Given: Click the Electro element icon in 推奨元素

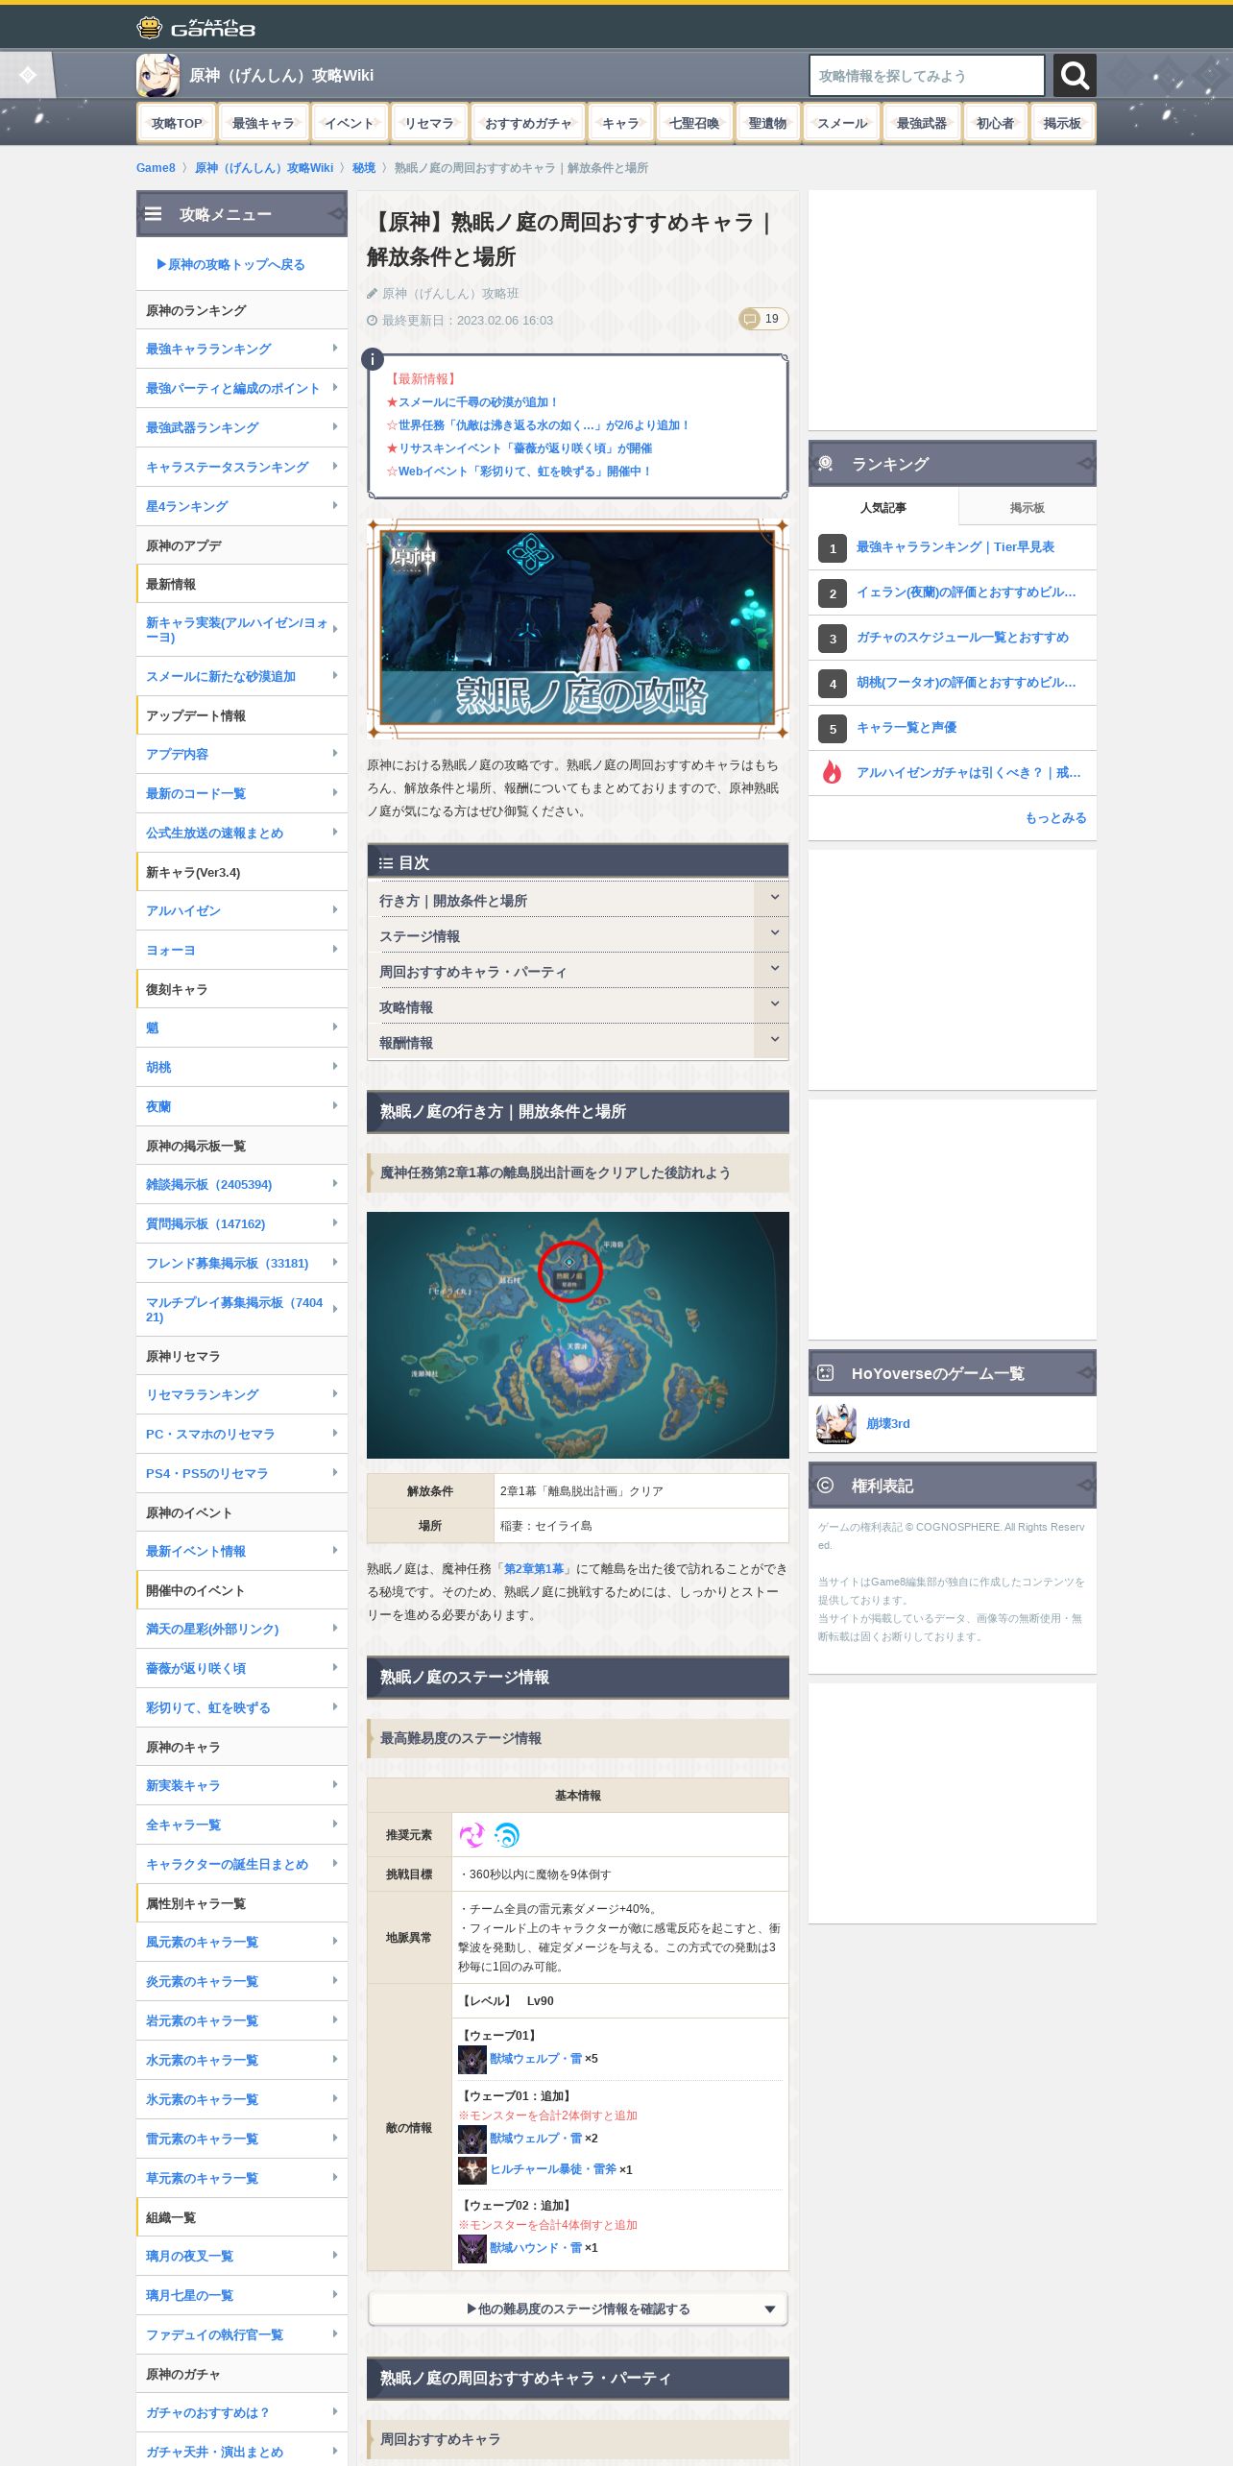Looking at the screenshot, I should tap(471, 1835).
